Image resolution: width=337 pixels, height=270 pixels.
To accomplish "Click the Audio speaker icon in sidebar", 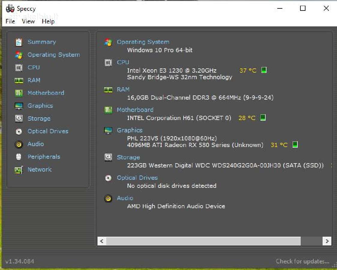I will click(x=19, y=144).
